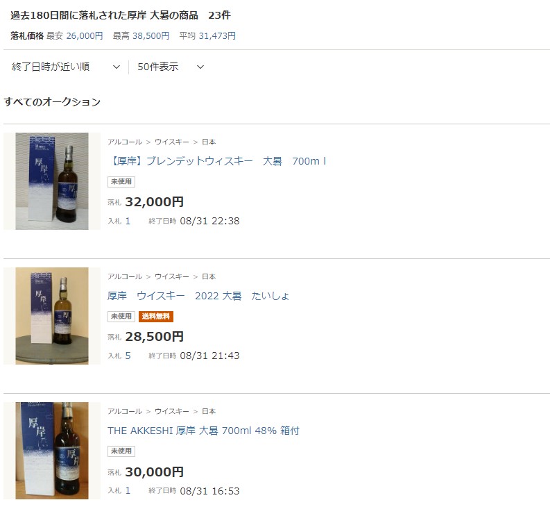Image resolution: width=550 pixels, height=516 pixels.
Task: View thumbnail of 30,000円 whisky listing
Action: tap(52, 451)
